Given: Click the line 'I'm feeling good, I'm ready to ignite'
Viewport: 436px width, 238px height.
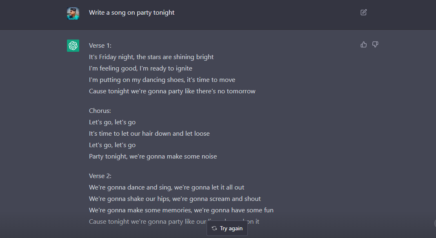Looking at the screenshot, I should point(140,68).
